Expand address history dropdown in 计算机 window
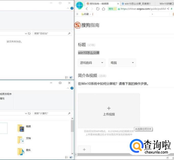Screen dimensions: 174x160 [26, 113]
